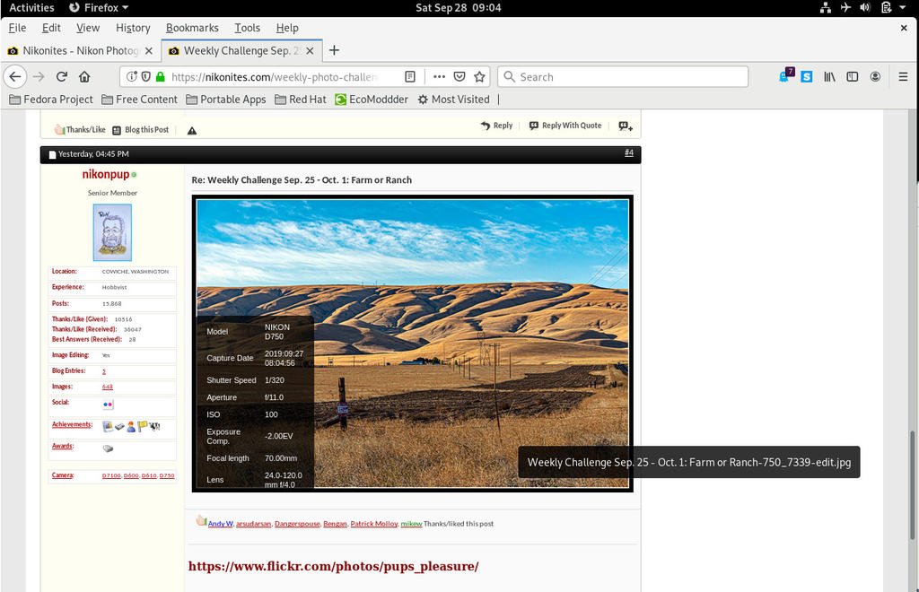Image resolution: width=919 pixels, height=592 pixels.
Task: Open the Firefox hamburger menu
Action: coord(903,77)
